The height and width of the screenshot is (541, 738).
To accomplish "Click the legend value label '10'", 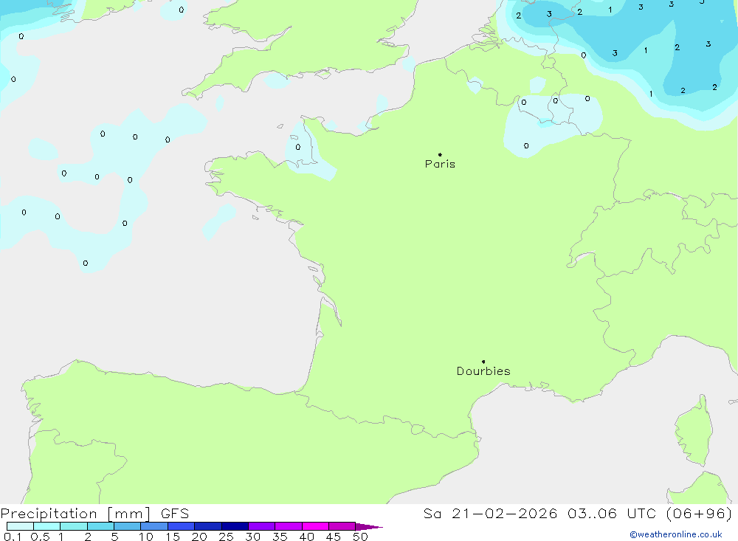I will click(146, 537).
